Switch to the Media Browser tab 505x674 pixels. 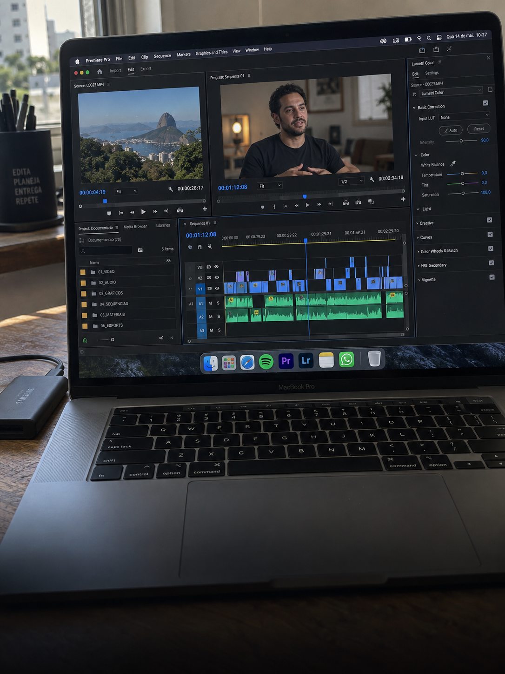(x=135, y=227)
